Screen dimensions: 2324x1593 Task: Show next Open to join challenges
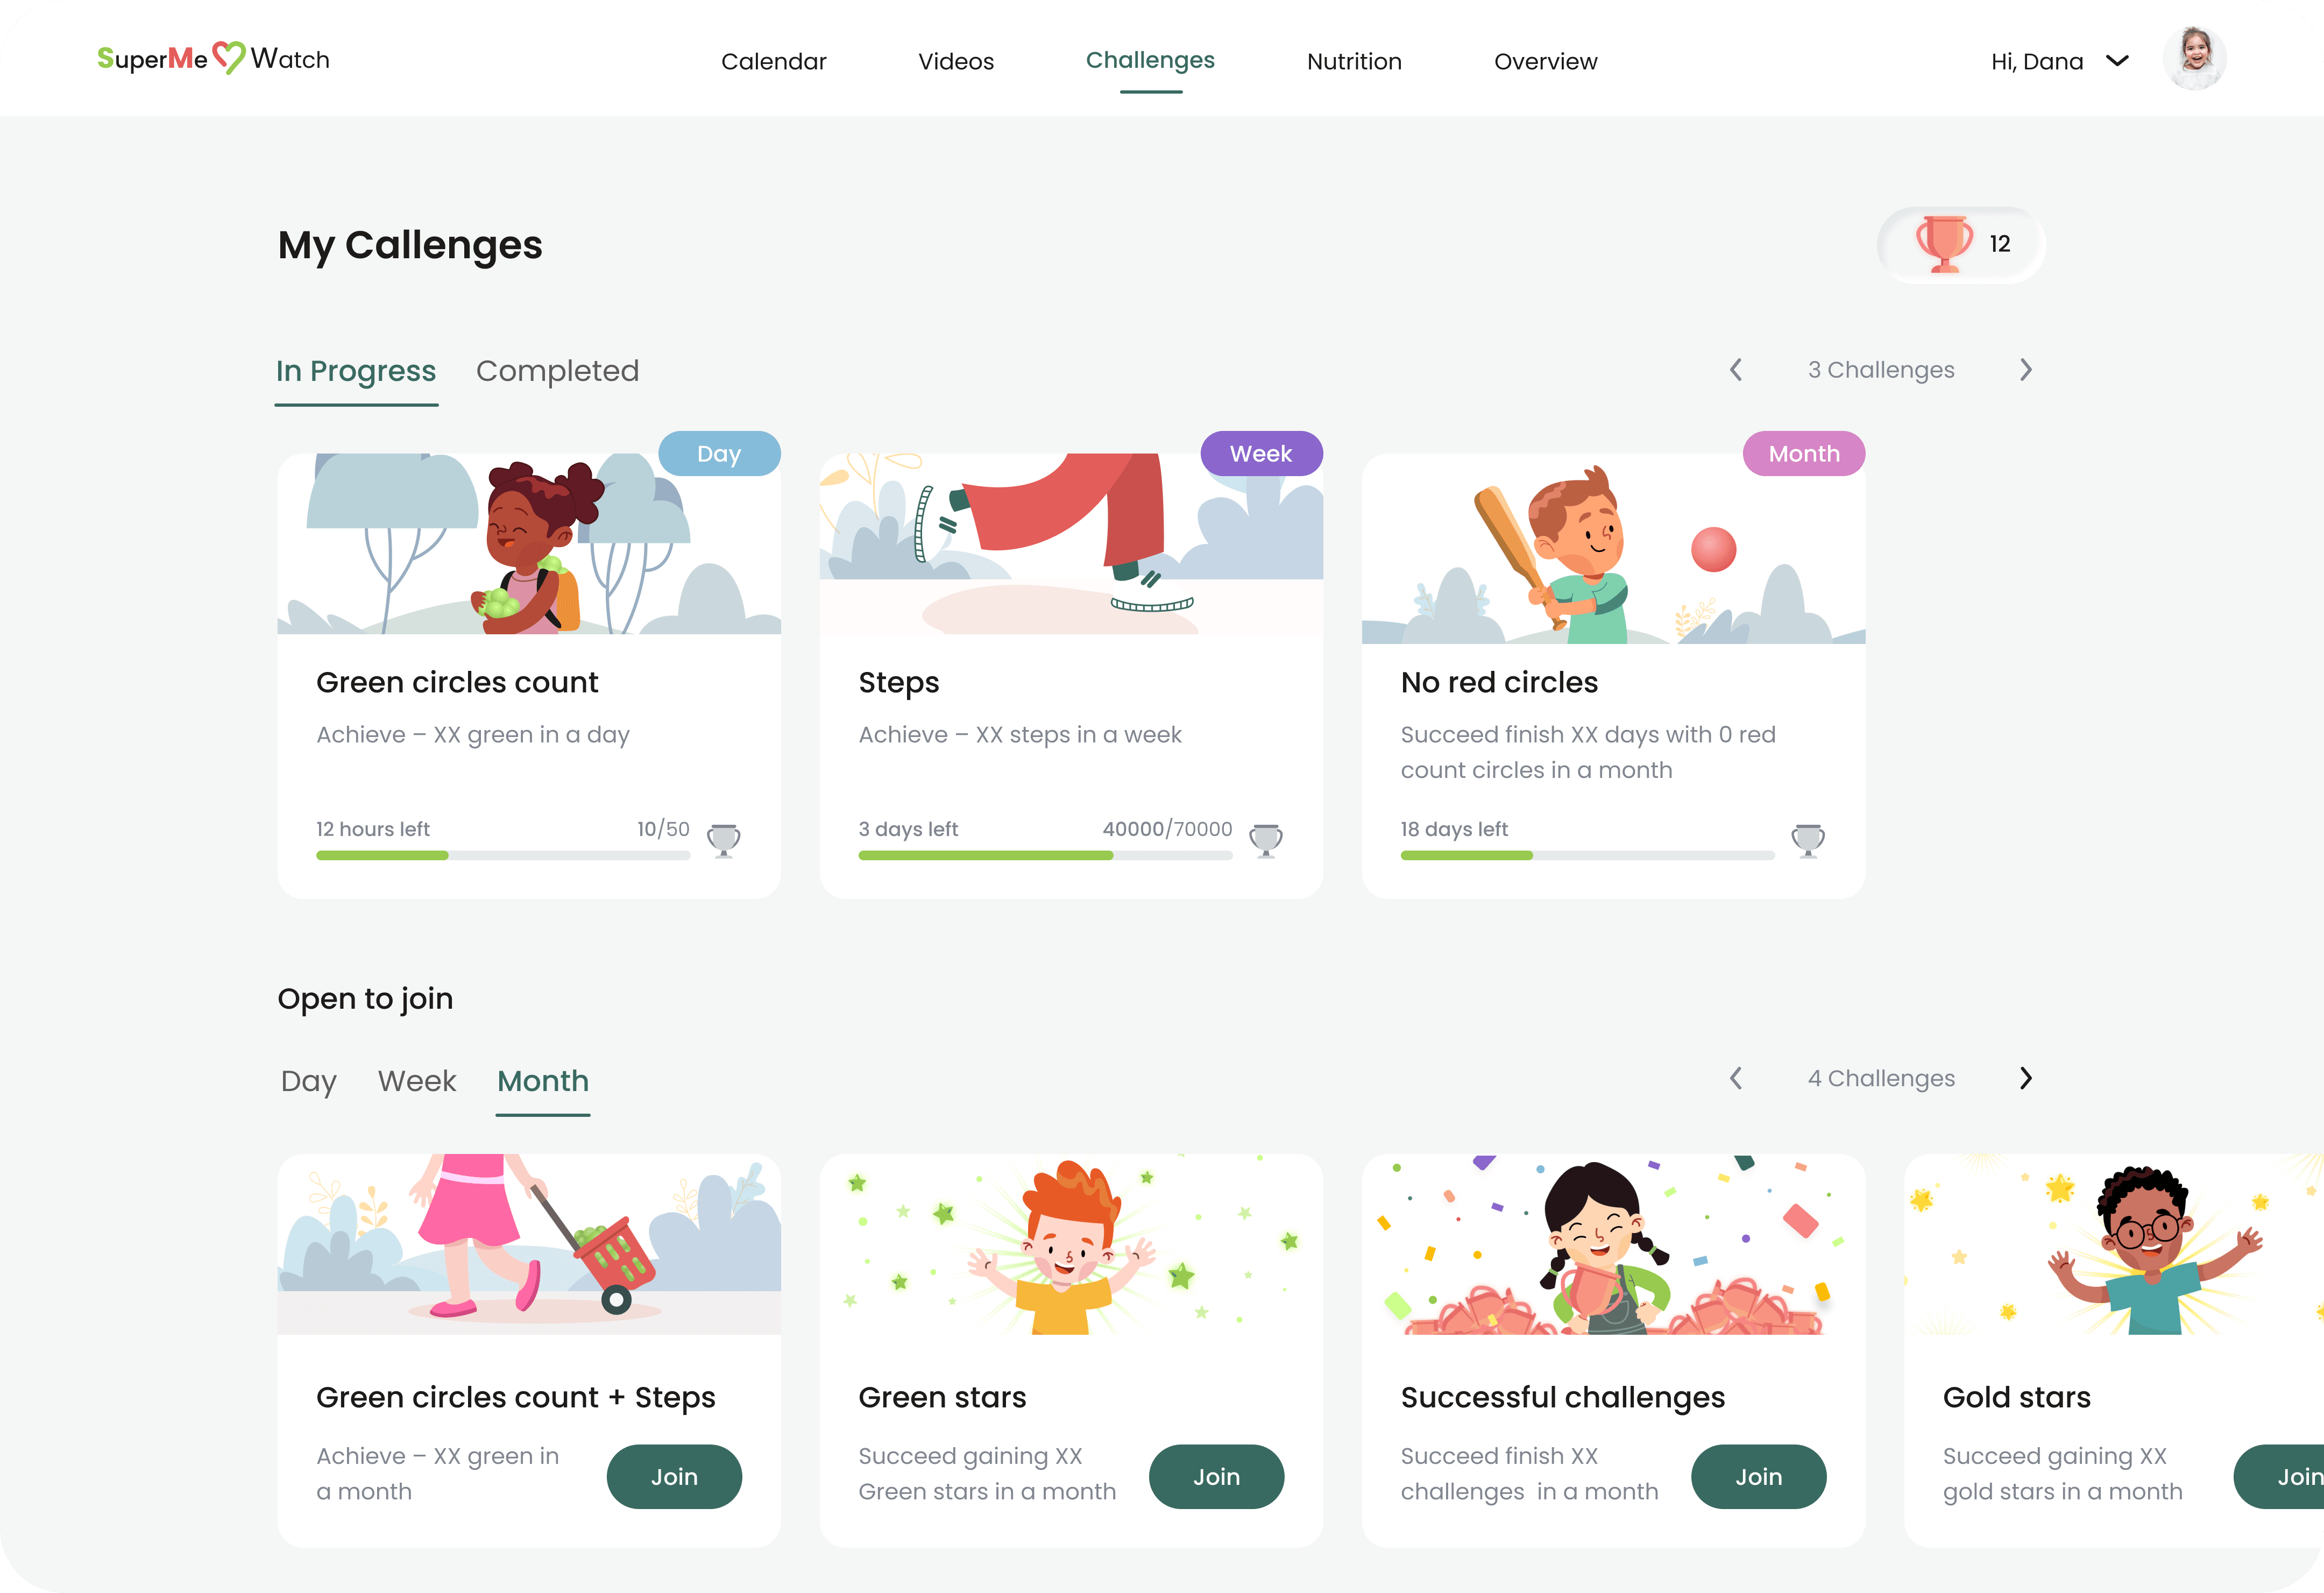pos(2025,1078)
